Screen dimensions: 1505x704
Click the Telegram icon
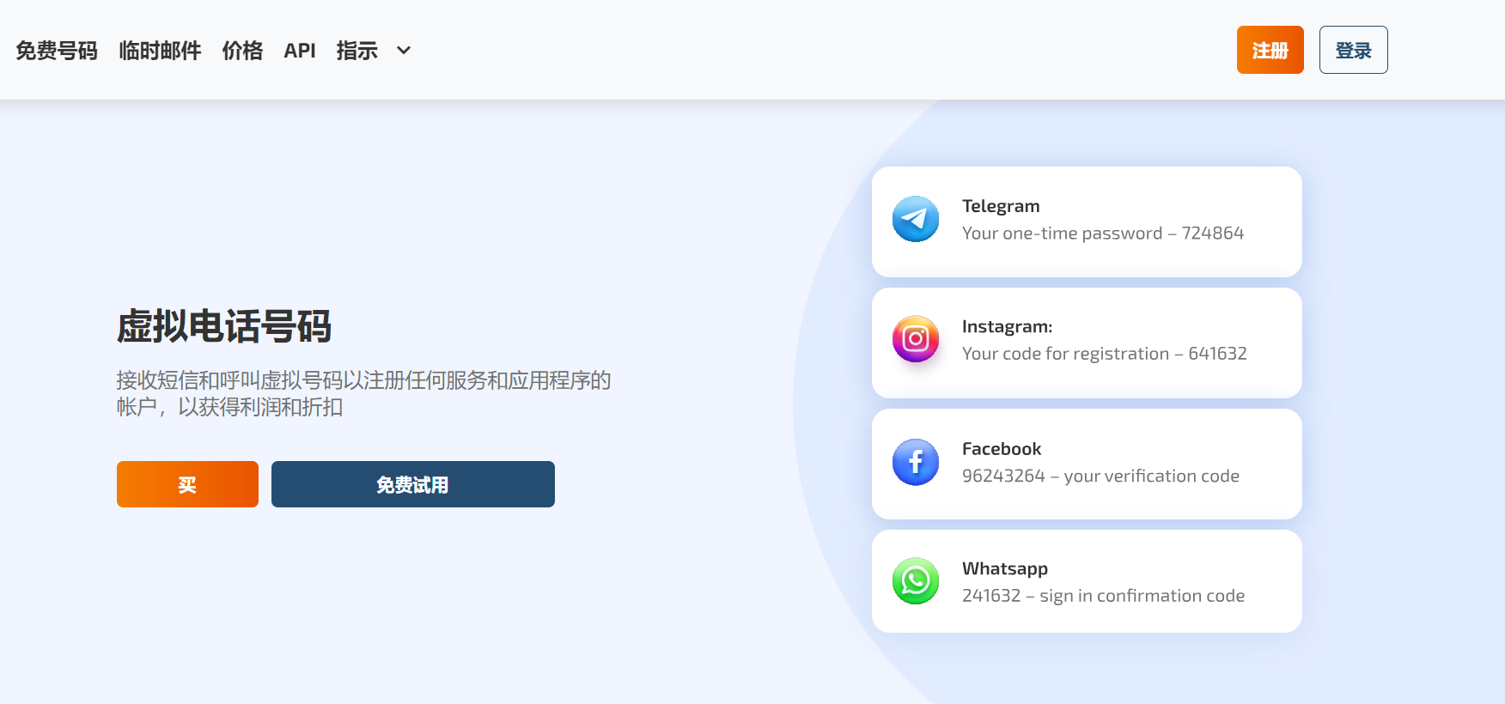pos(916,219)
